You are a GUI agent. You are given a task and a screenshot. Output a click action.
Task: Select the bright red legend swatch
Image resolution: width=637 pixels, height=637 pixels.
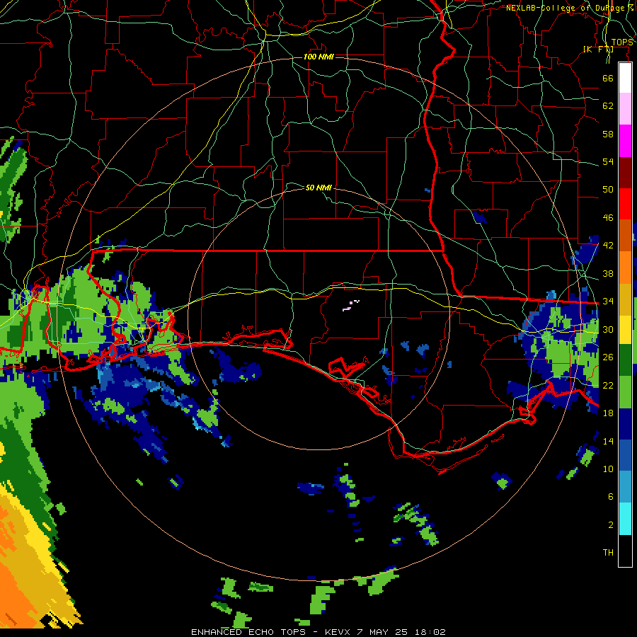click(x=625, y=204)
